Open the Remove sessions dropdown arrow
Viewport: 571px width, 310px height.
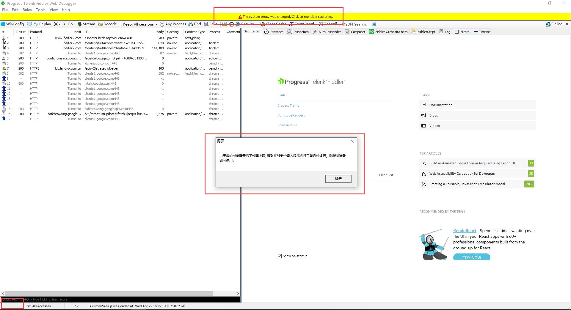tap(59, 24)
